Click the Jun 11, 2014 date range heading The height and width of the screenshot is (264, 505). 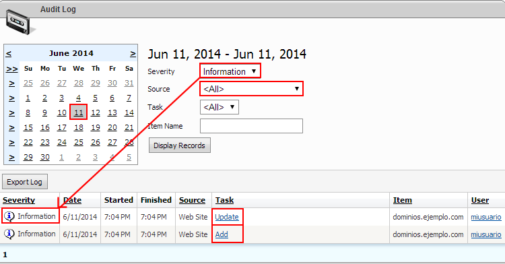click(227, 54)
